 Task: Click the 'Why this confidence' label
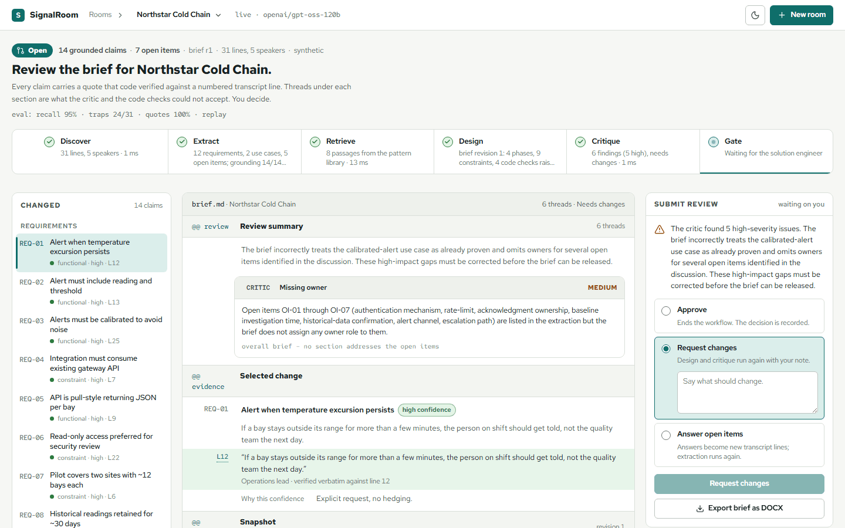click(x=272, y=499)
